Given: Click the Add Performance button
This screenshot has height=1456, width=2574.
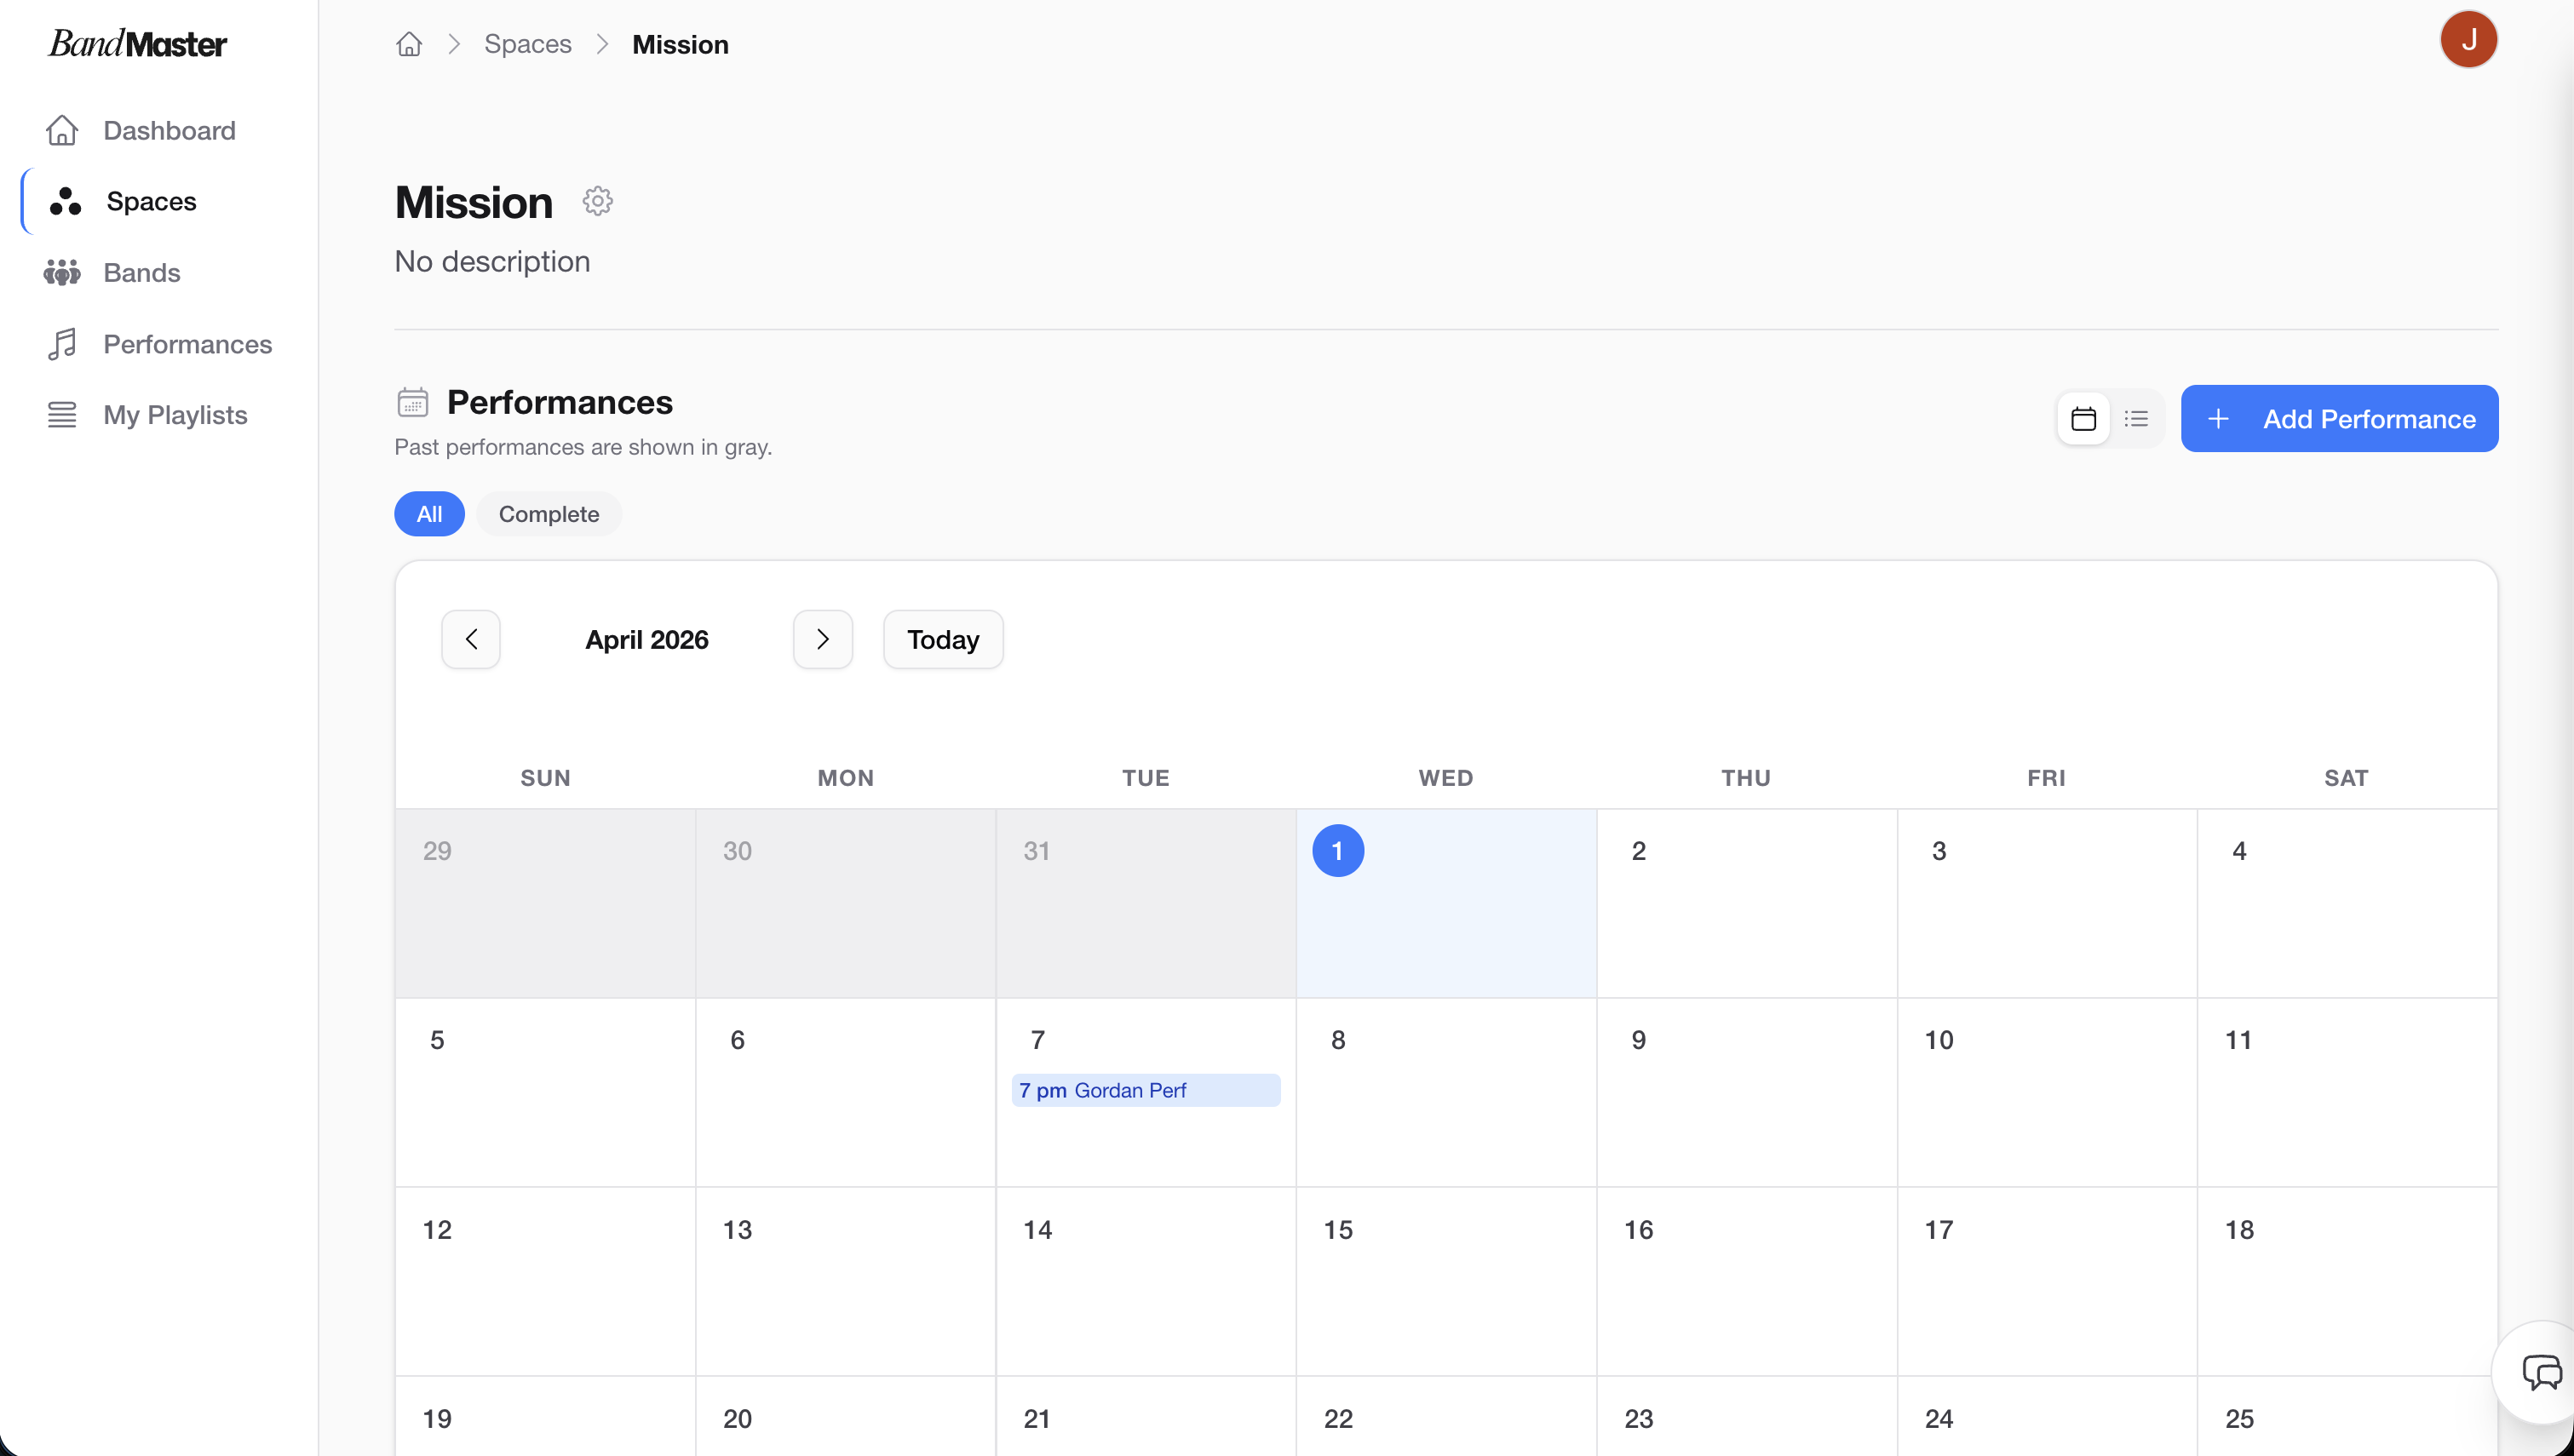Looking at the screenshot, I should click(2338, 419).
